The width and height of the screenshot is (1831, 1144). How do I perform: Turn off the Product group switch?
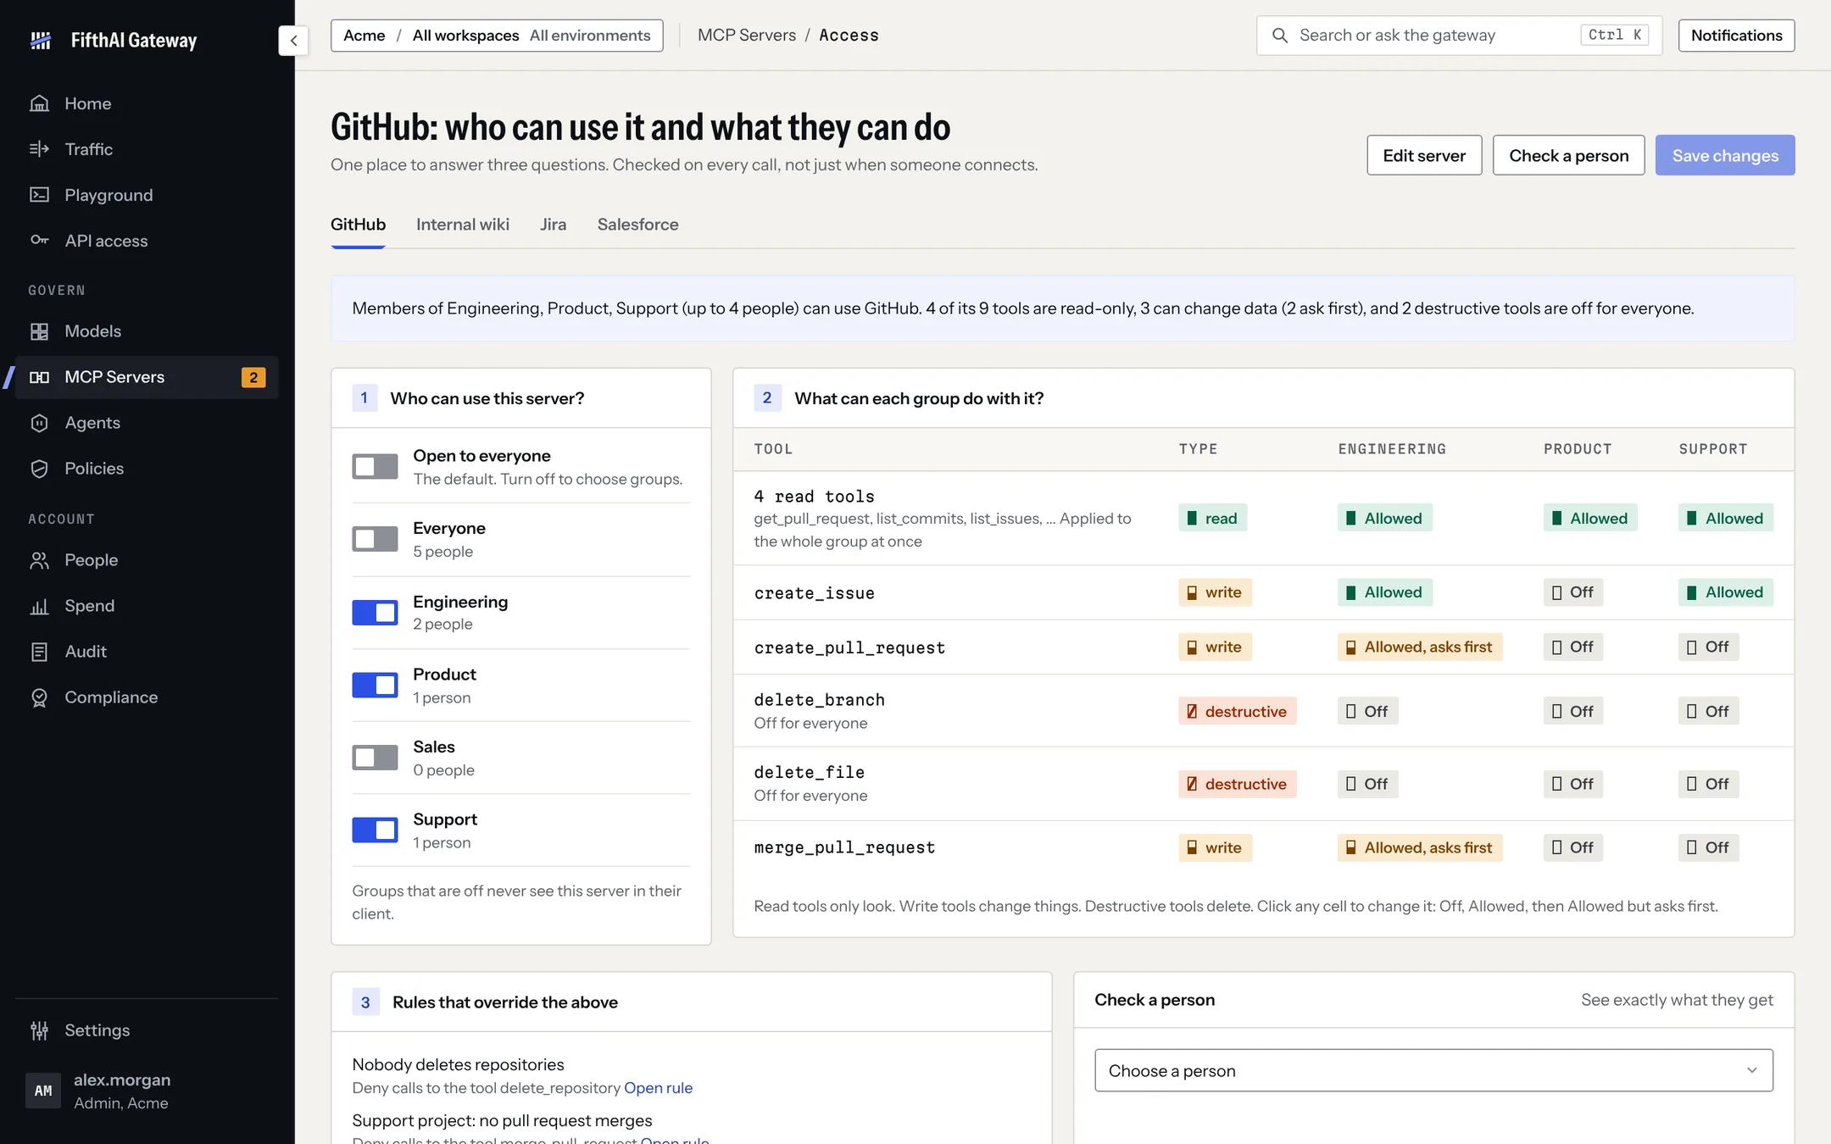click(375, 685)
